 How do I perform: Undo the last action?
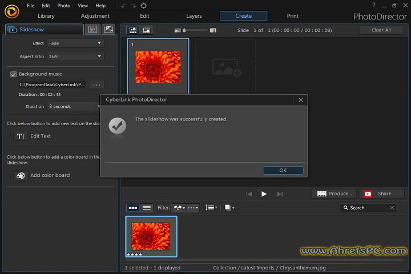pos(123,6)
